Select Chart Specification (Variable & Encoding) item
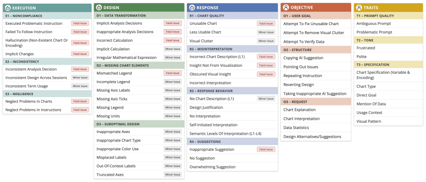Screen dimensions: 426x182 click(388, 75)
